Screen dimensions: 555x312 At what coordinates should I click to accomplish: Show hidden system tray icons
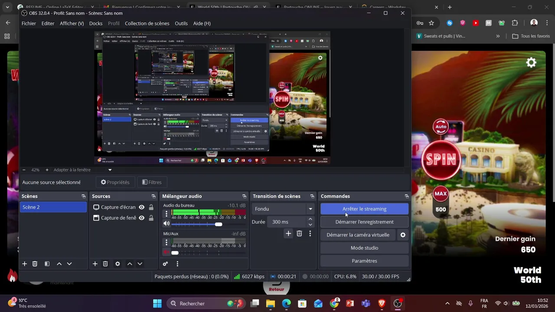[x=447, y=303]
